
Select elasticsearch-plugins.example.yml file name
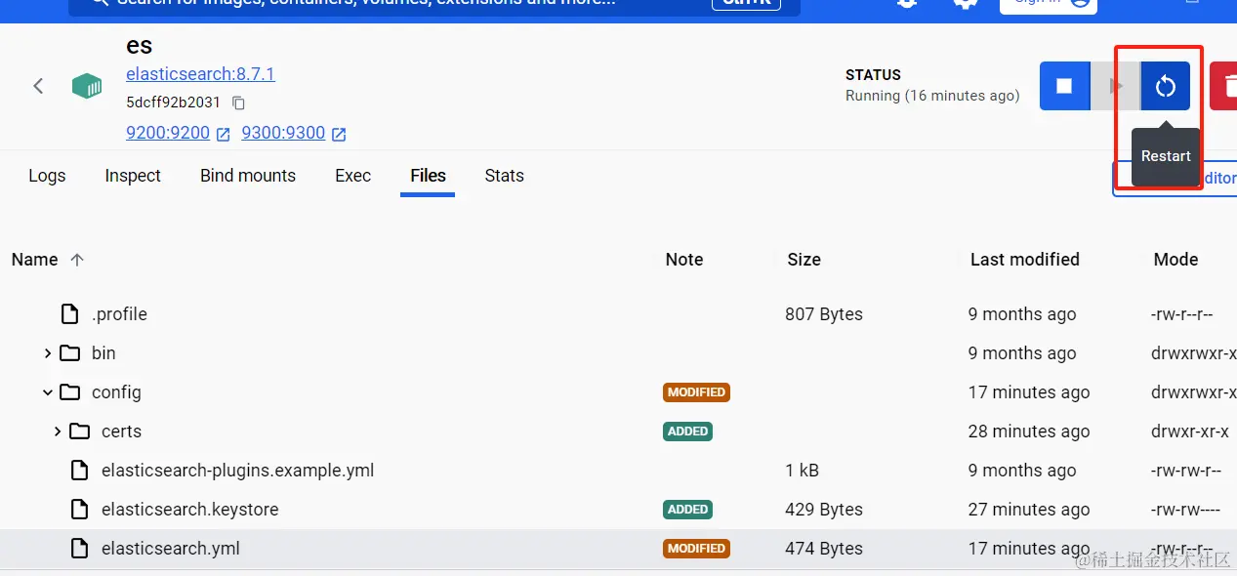tap(237, 471)
